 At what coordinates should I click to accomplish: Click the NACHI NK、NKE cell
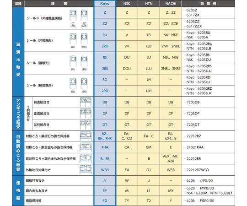171,35
